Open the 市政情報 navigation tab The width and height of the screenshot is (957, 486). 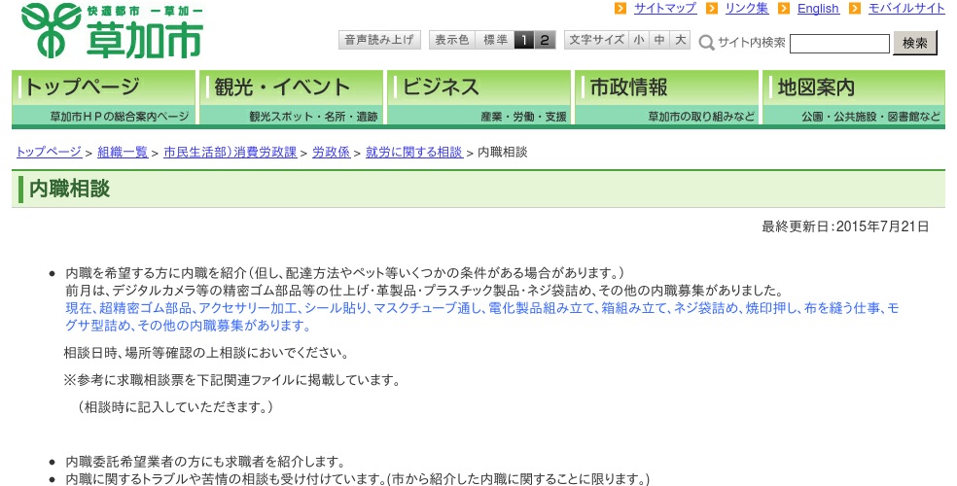pyautogui.click(x=666, y=97)
